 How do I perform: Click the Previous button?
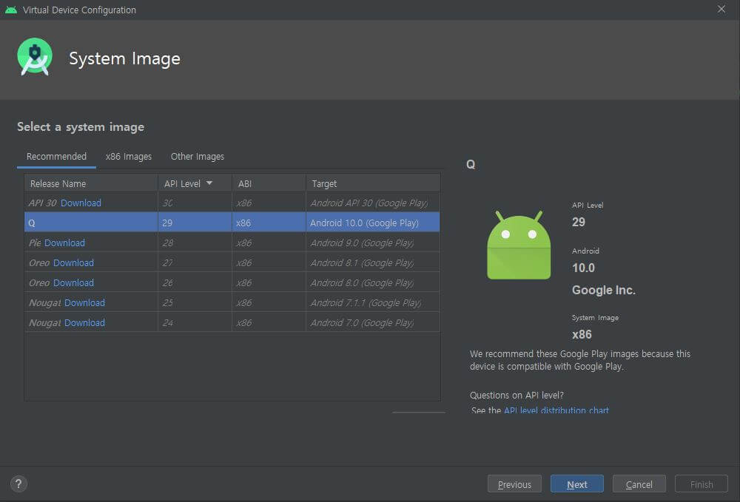click(514, 484)
